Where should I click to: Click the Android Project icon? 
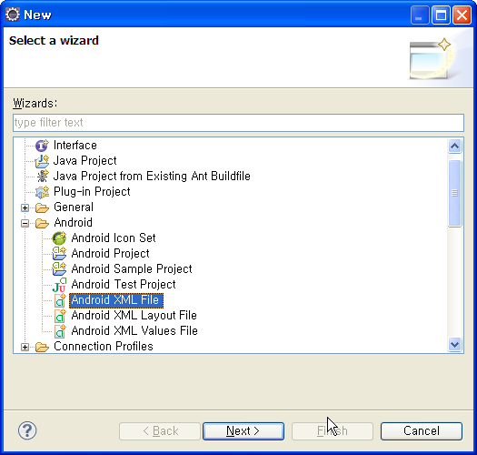(x=59, y=254)
